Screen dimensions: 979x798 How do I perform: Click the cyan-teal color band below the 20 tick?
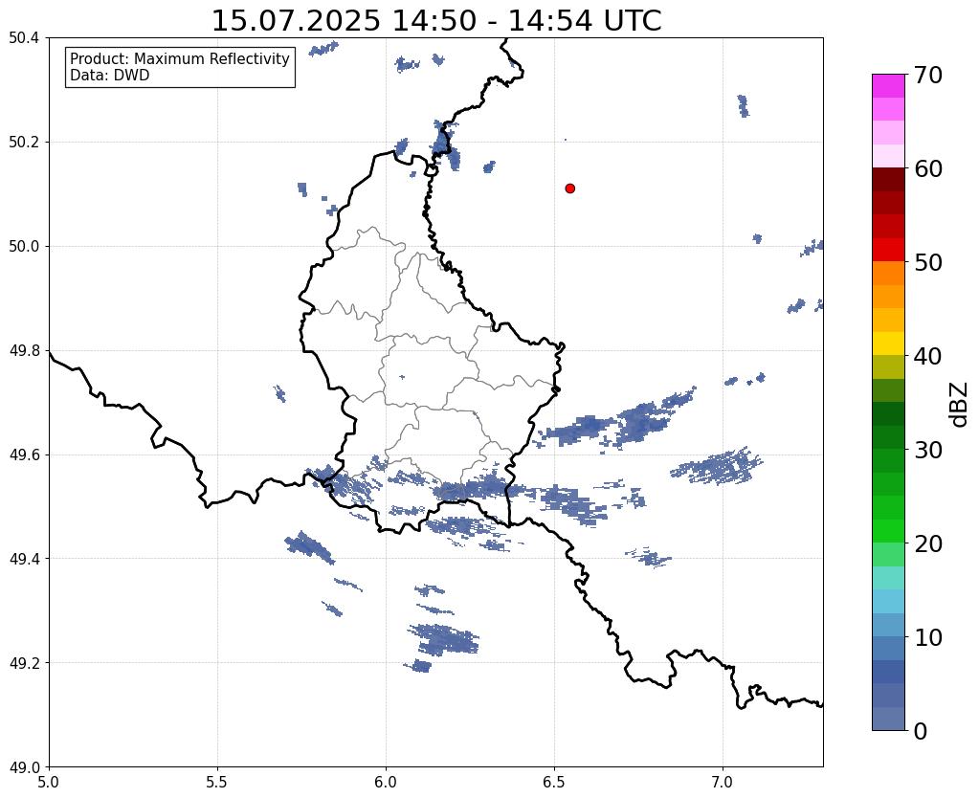(x=888, y=578)
